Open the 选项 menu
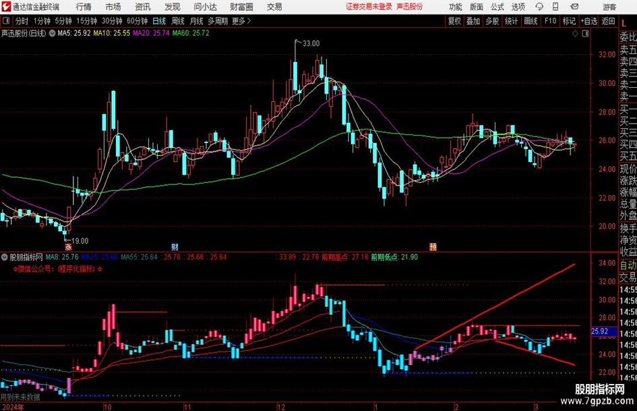The height and width of the screenshot is (411, 637). coord(518,7)
